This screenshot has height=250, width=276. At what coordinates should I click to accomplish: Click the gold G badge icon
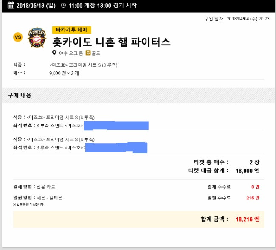click(x=88, y=53)
